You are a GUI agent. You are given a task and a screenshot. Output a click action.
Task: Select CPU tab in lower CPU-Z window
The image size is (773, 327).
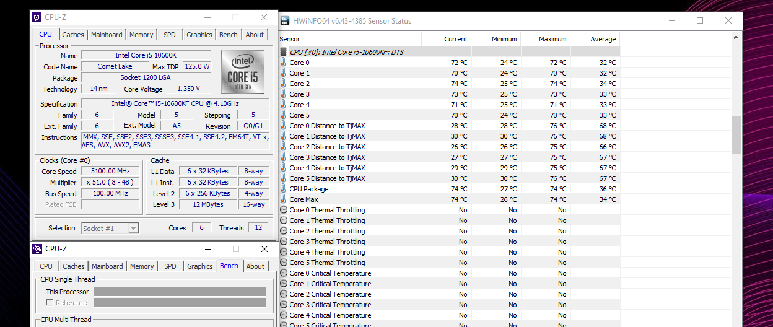click(x=46, y=266)
